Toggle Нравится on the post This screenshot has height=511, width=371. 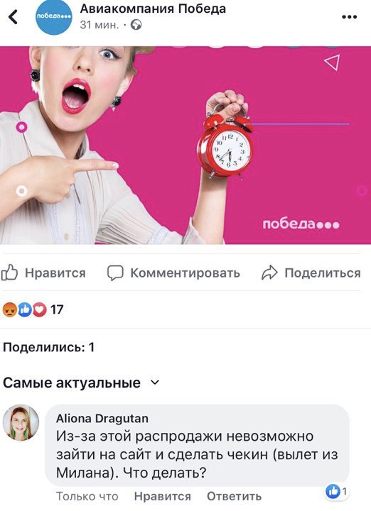point(43,273)
